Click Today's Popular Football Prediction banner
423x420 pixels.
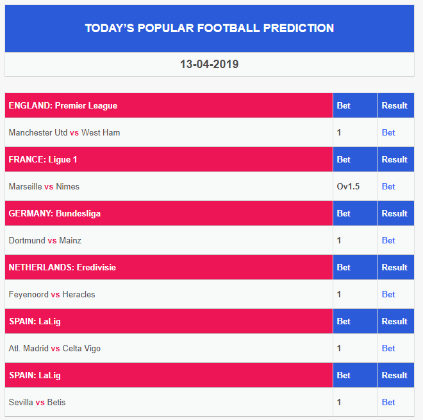click(210, 28)
